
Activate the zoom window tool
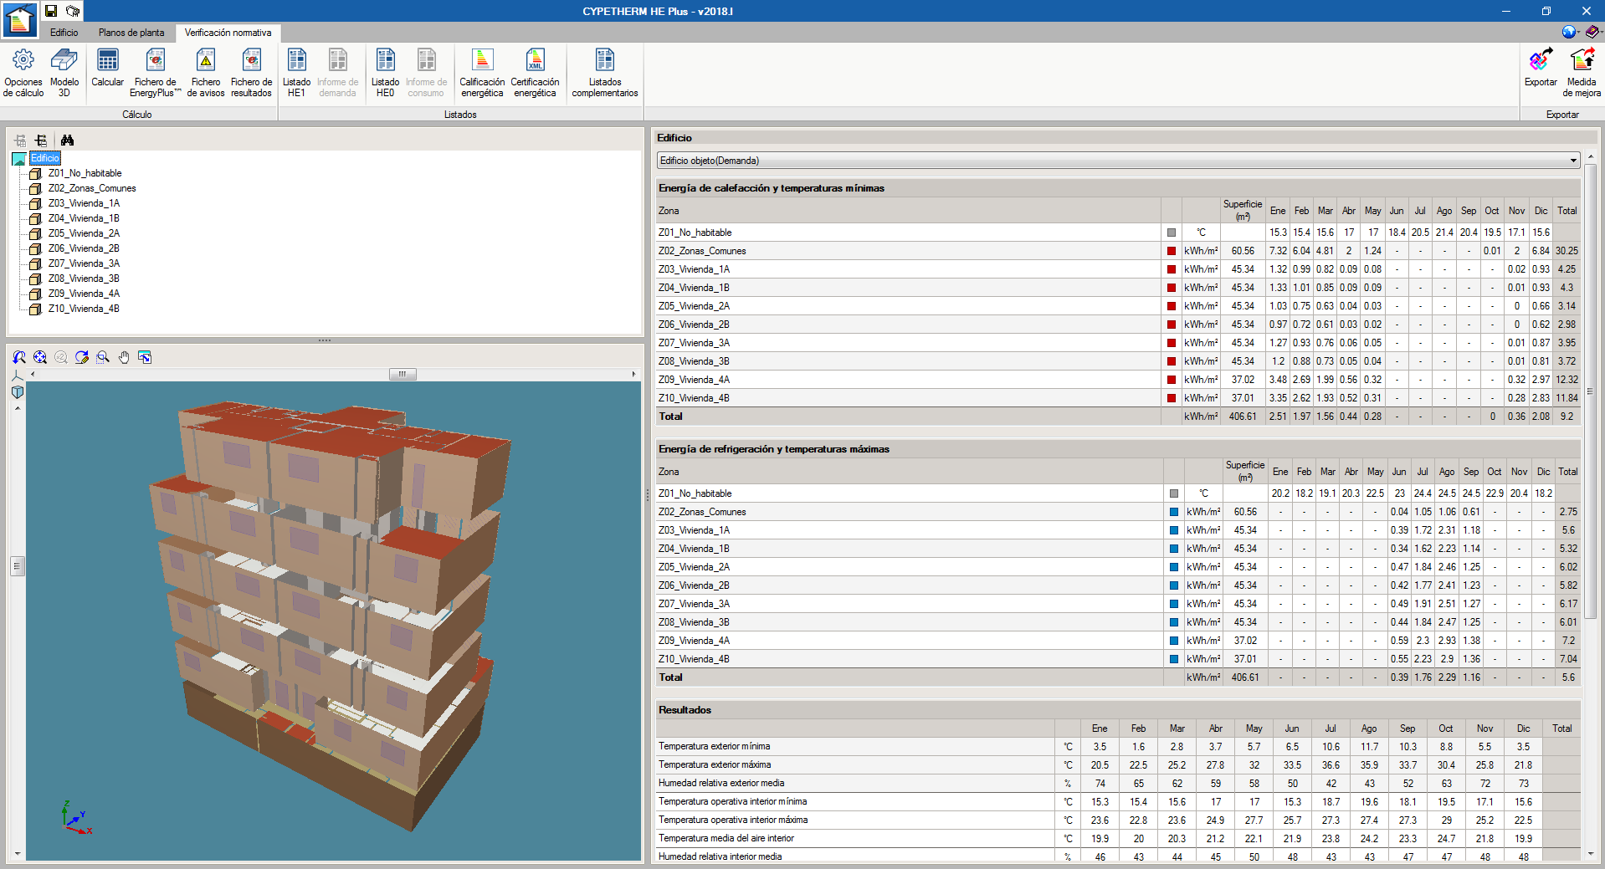(103, 357)
